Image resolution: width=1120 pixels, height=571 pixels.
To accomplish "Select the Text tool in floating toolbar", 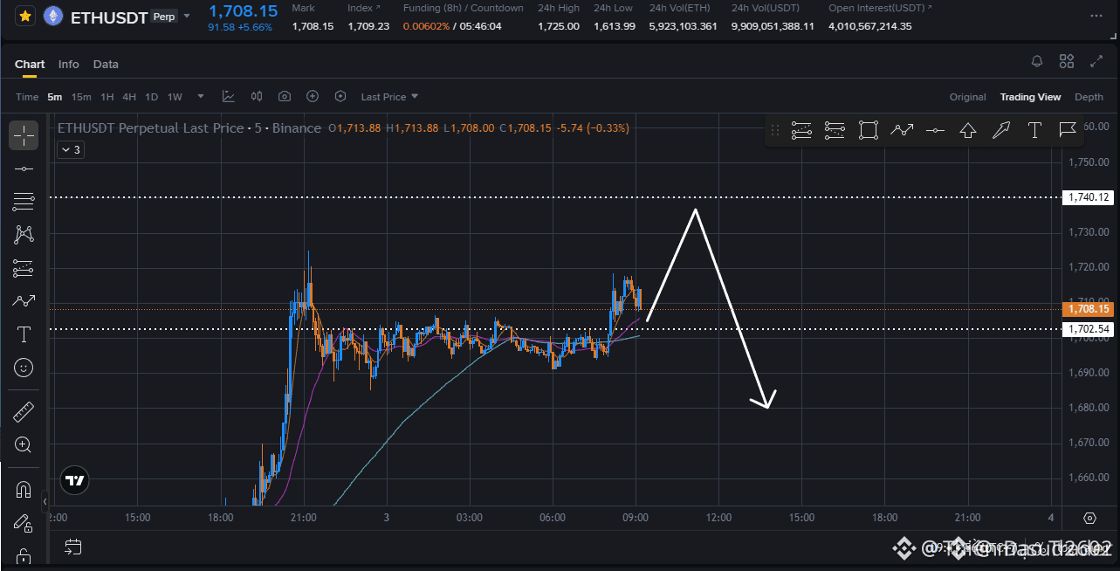I will click(x=1034, y=131).
